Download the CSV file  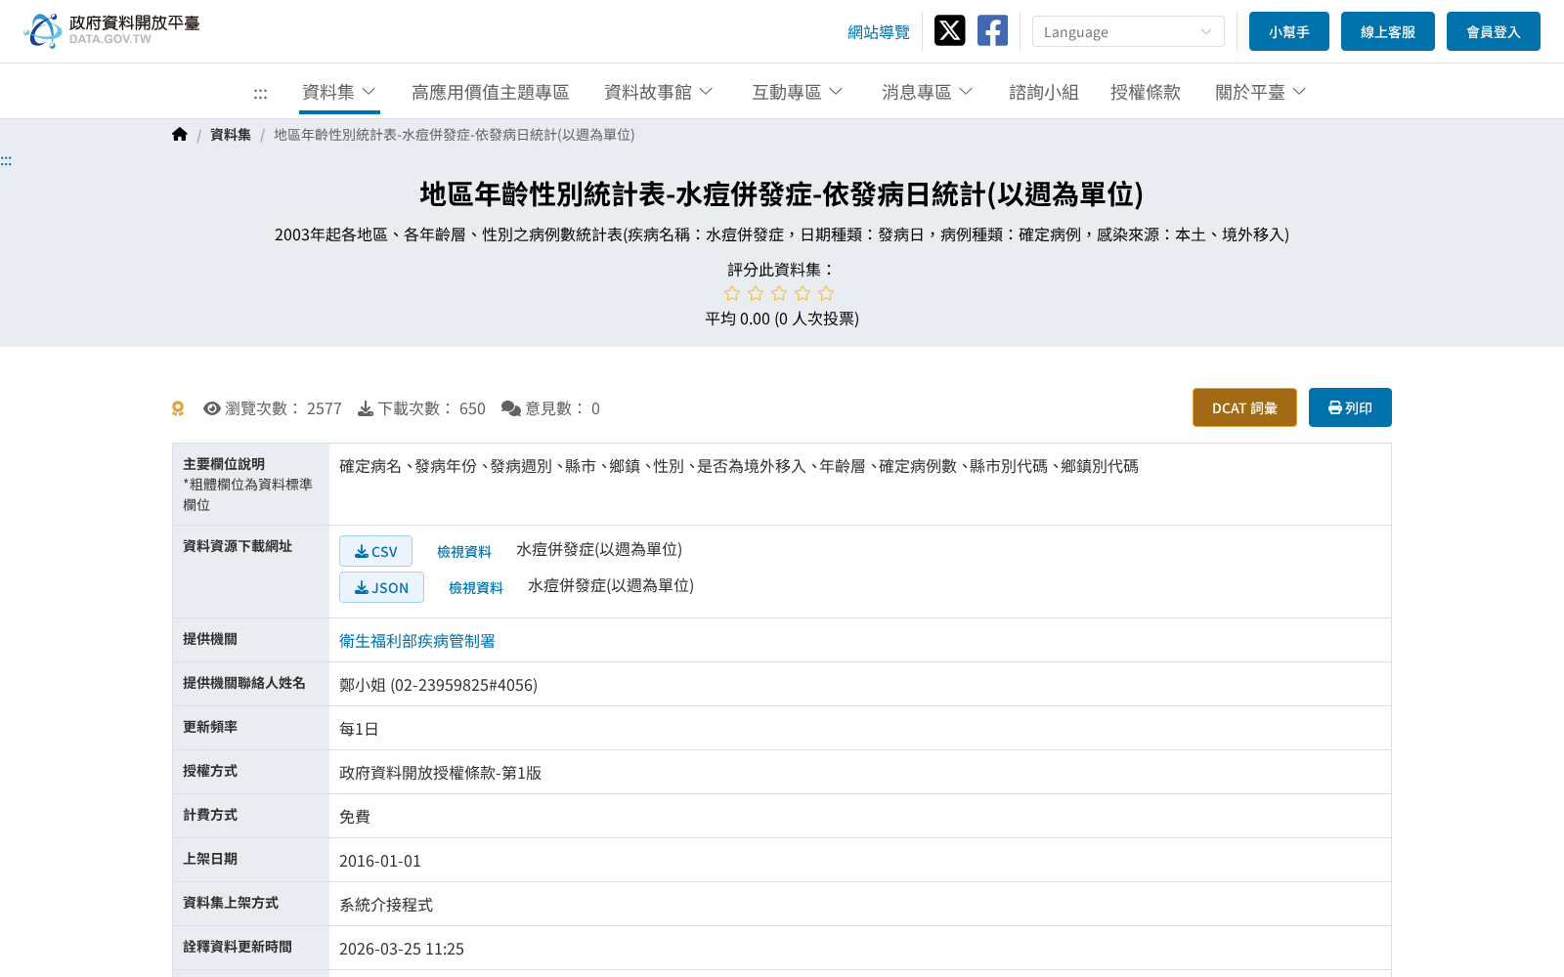pyautogui.click(x=375, y=551)
